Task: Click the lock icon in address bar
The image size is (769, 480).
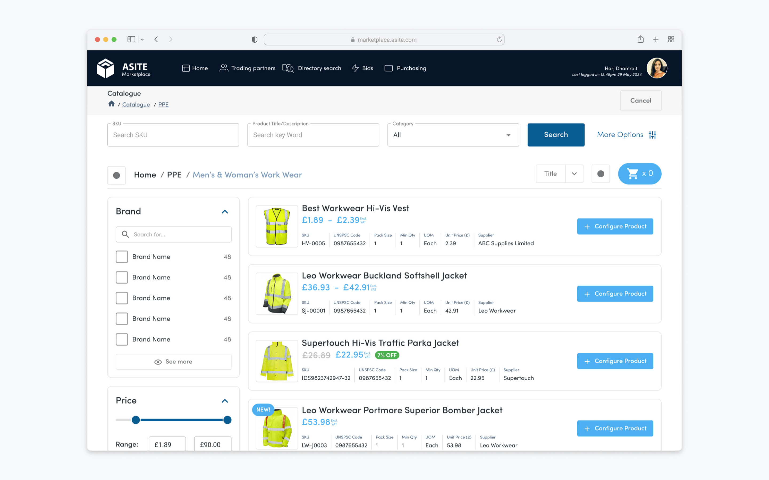Action: pos(353,40)
